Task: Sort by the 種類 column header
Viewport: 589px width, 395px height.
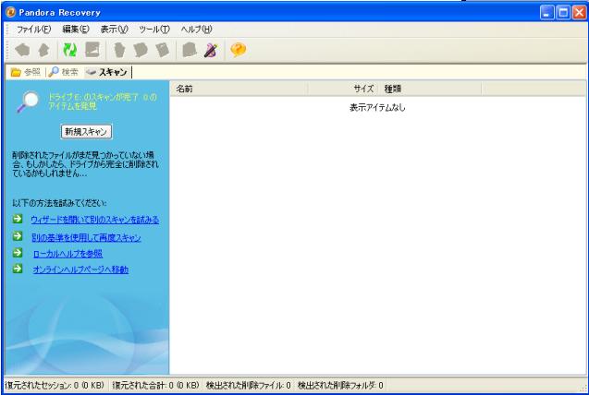Action: tap(431, 89)
